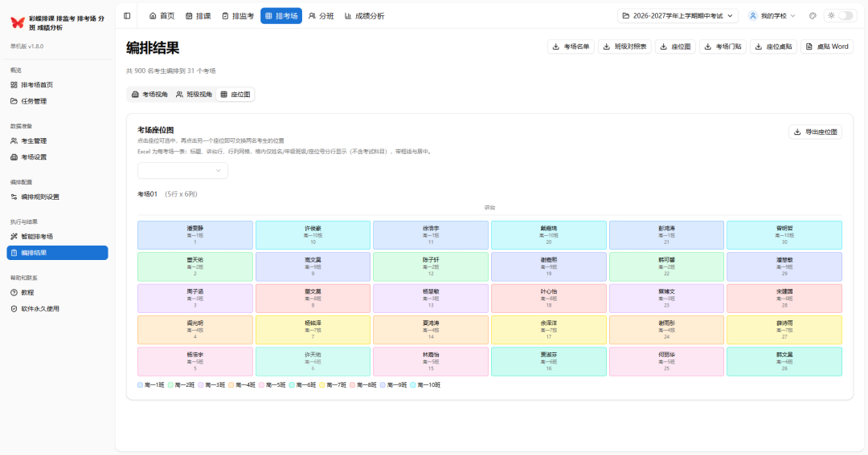
Task: Select seat number 1 of 高一1班
Action: (194, 235)
